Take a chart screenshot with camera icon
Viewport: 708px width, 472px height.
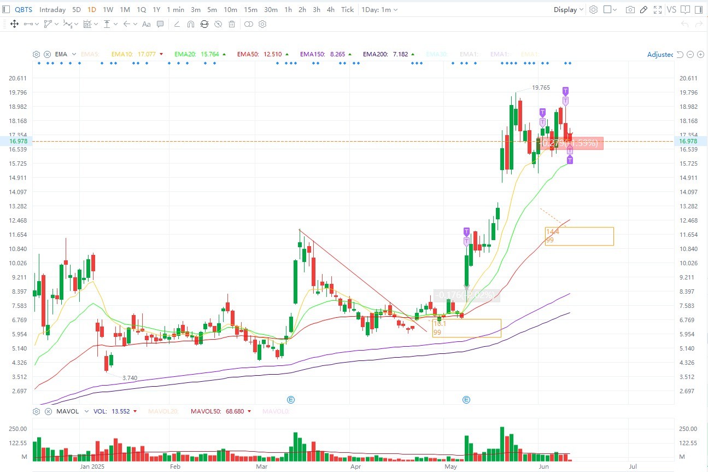tap(630, 9)
